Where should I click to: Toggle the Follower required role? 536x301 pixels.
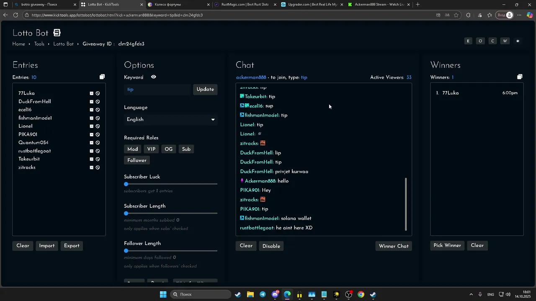pyautogui.click(x=137, y=161)
